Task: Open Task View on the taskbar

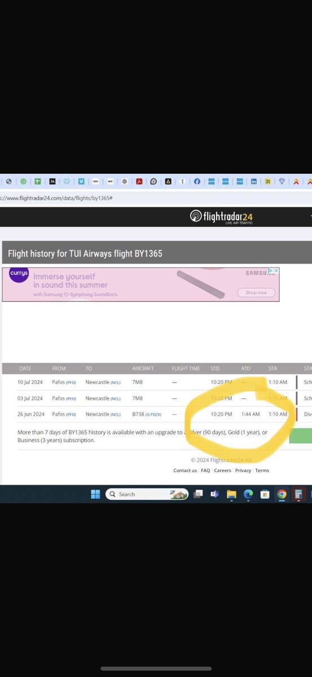Action: pos(198,494)
